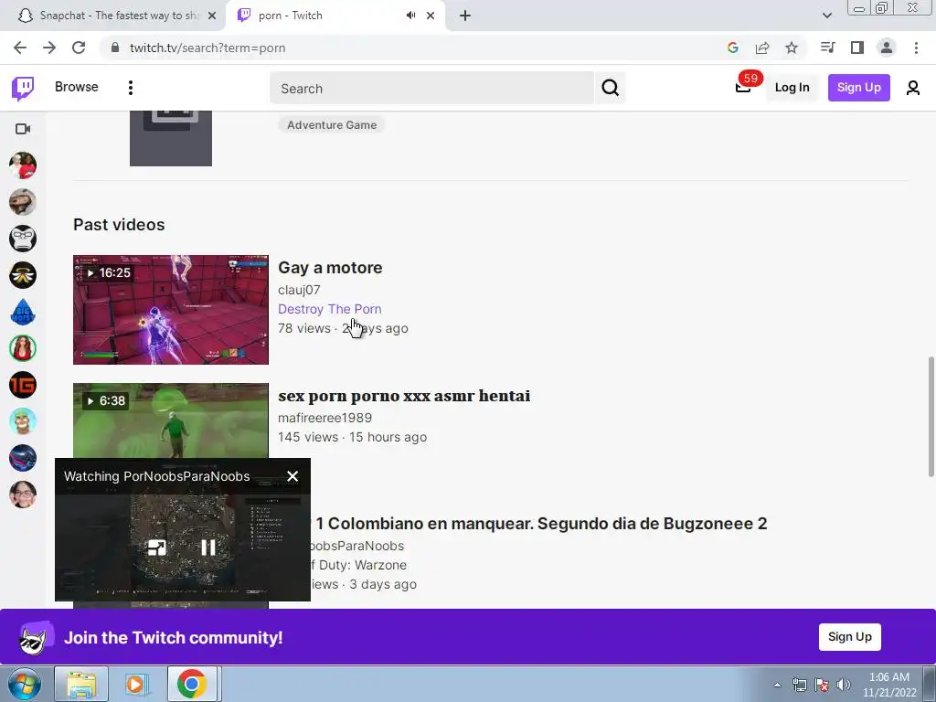Close the mini player overlay
The image size is (936, 702).
pos(292,476)
